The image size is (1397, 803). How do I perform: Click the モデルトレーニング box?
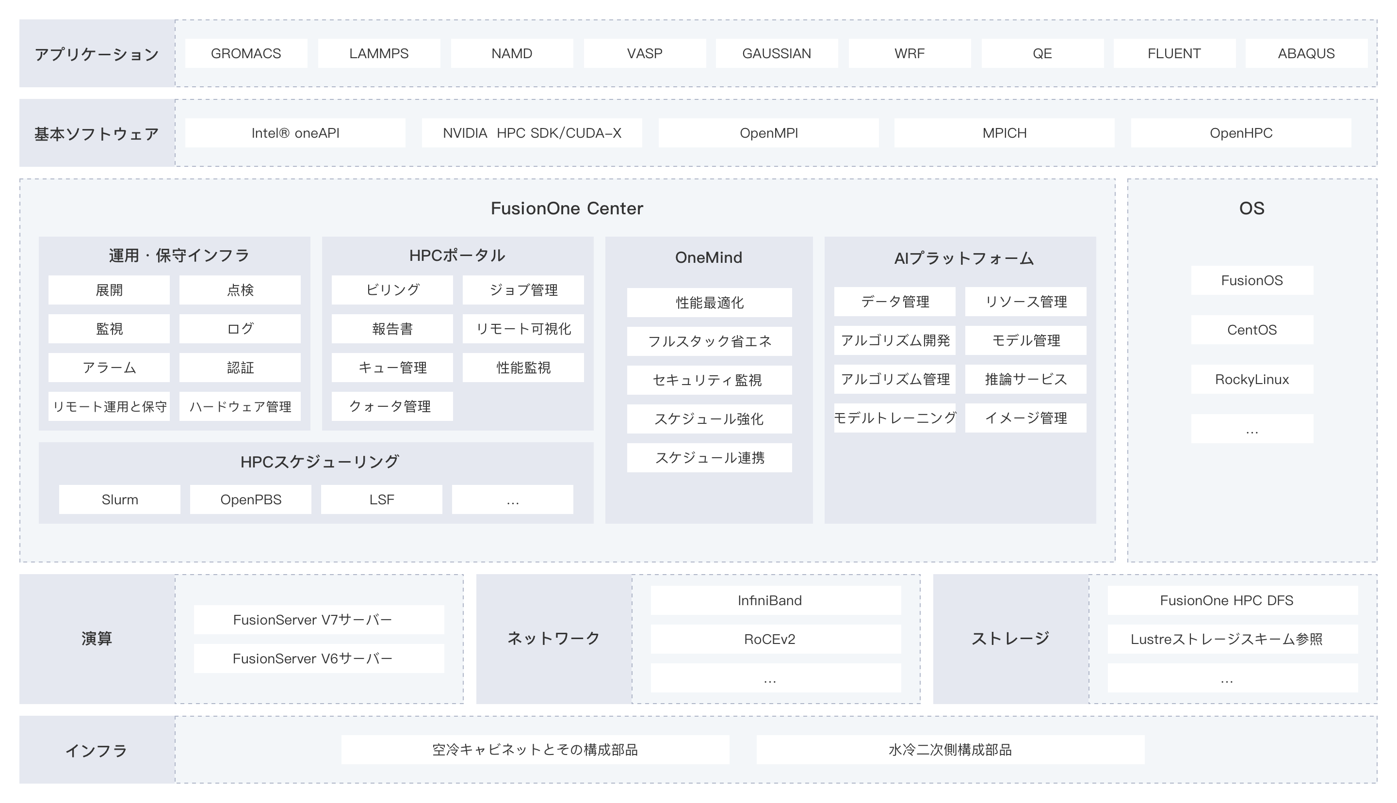(894, 418)
